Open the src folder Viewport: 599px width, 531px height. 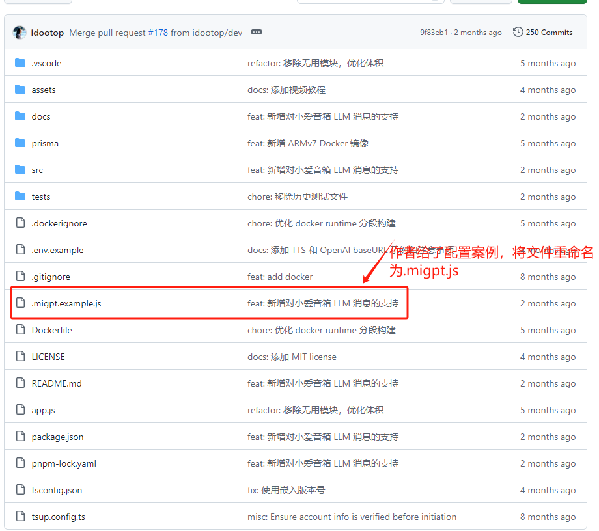[37, 169]
